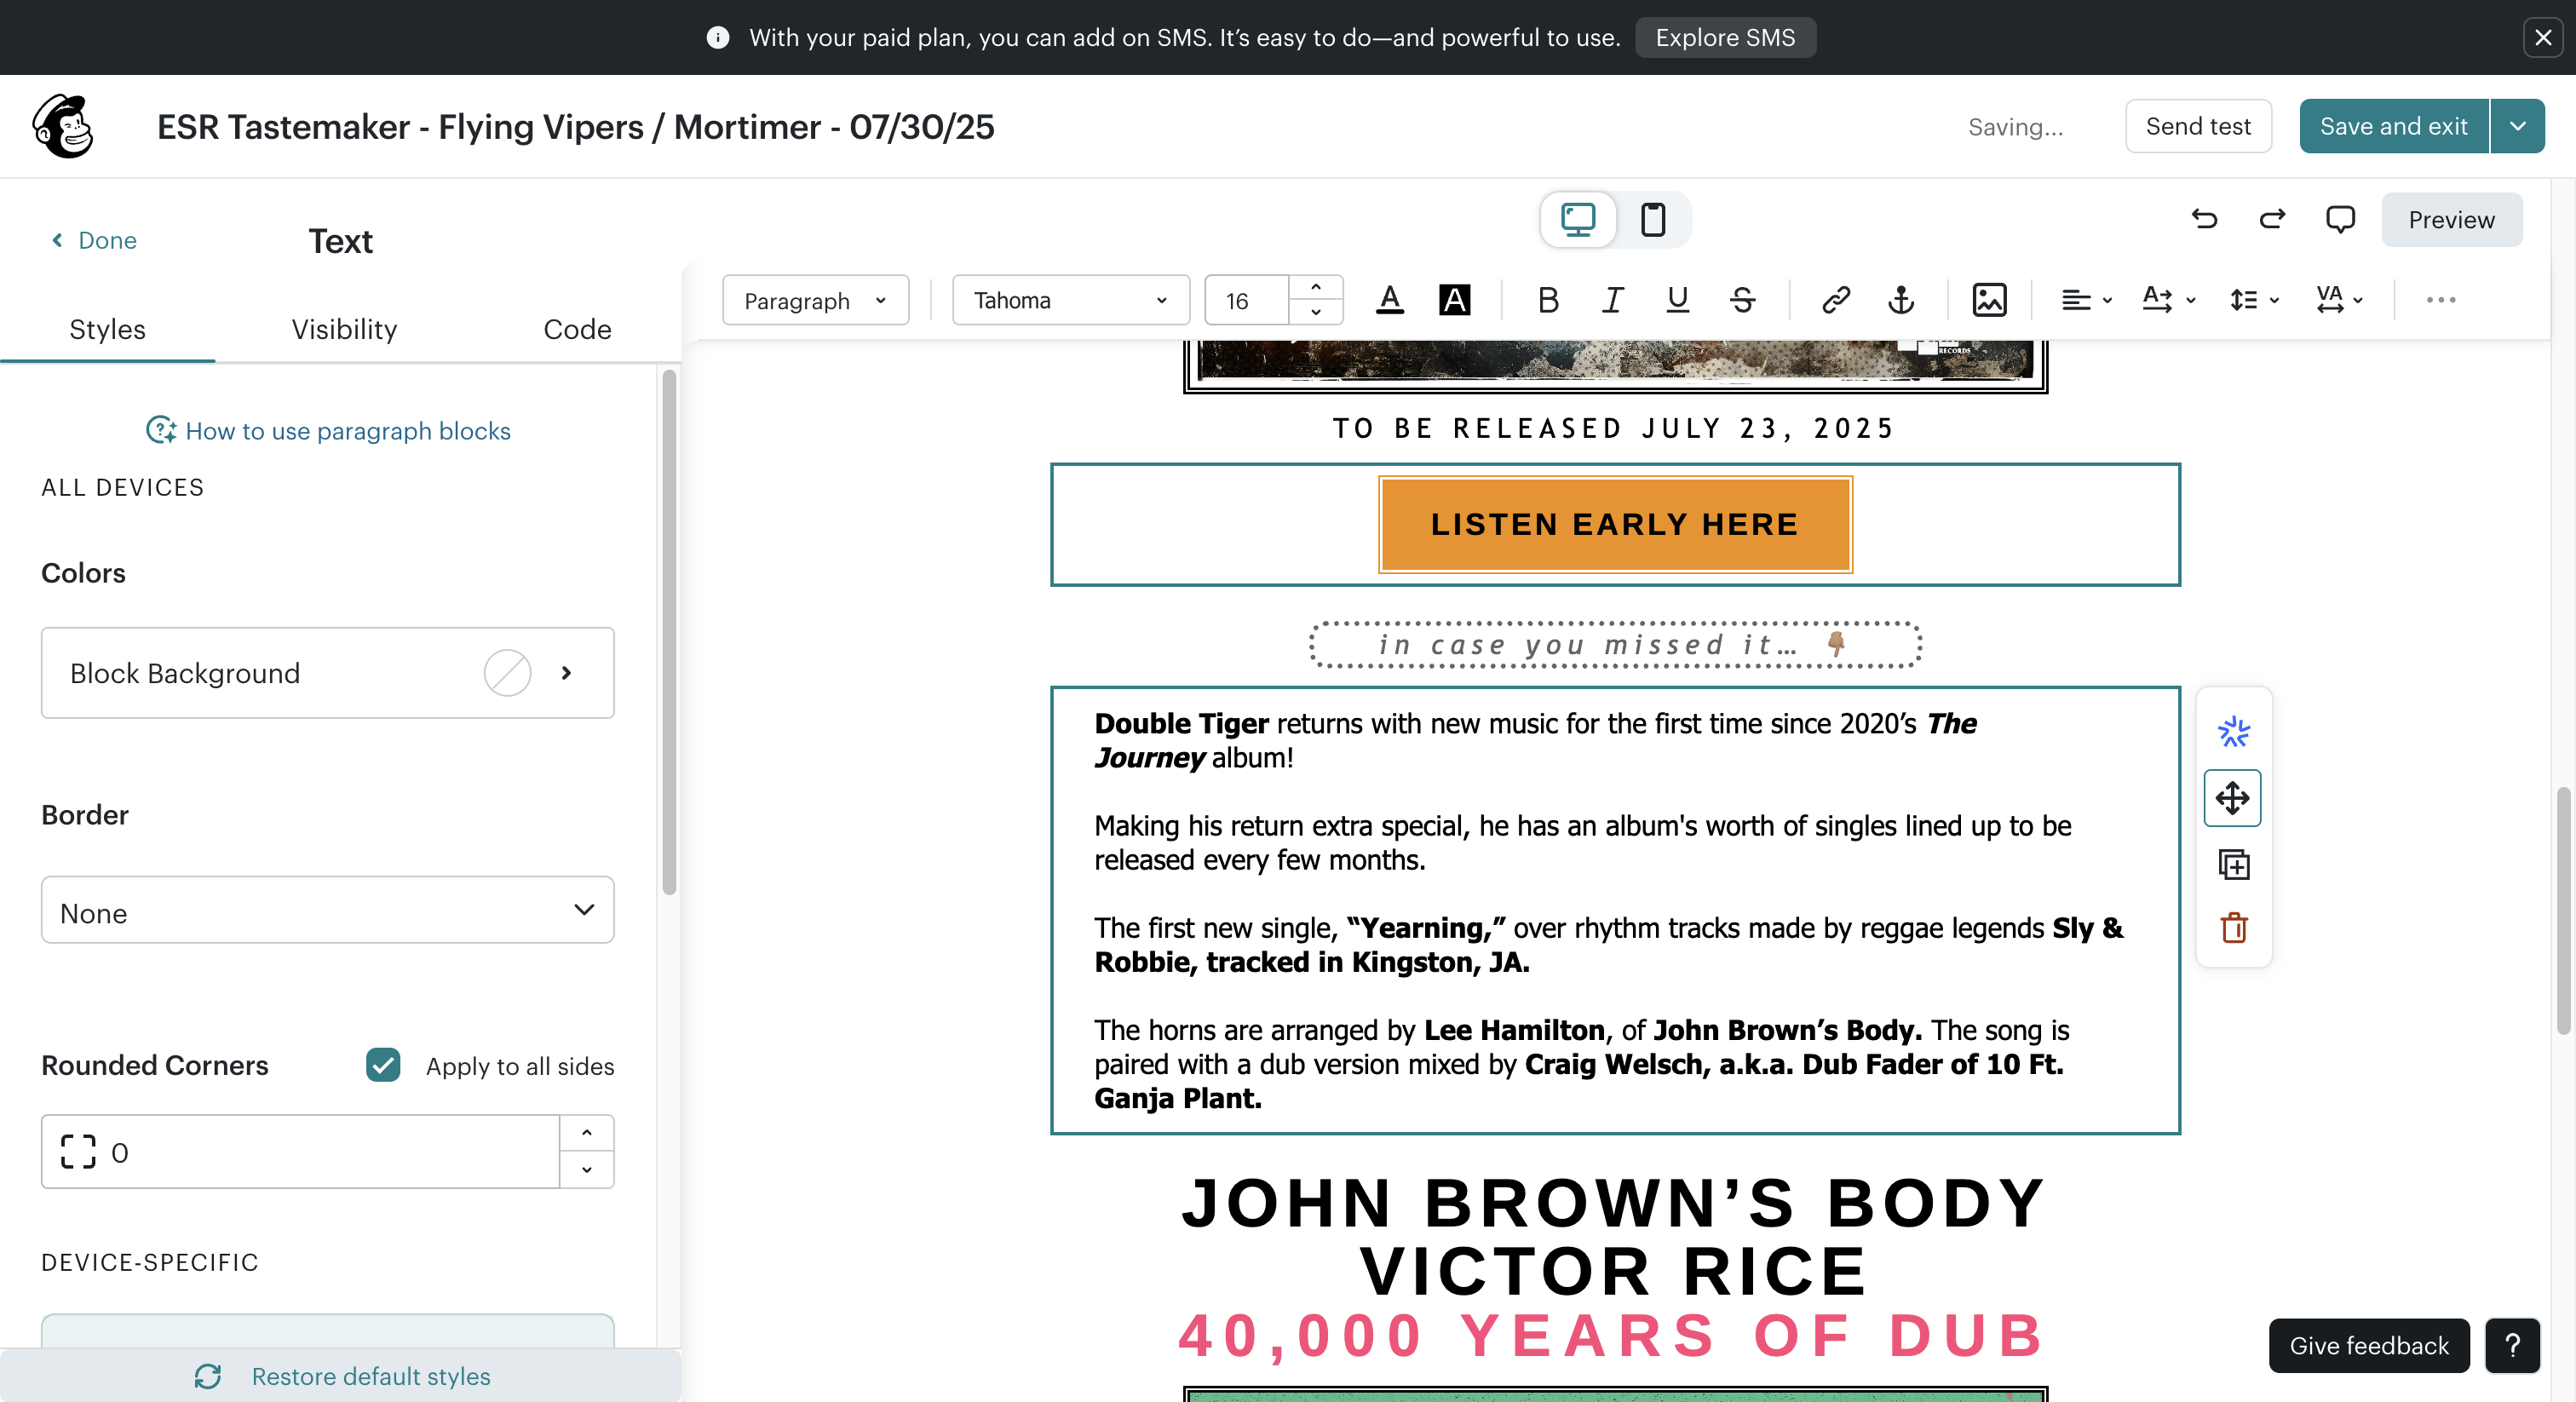
Task: Dismiss the SMS announcement banner
Action: click(x=2543, y=38)
